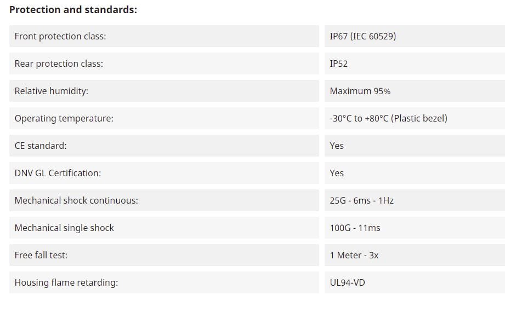Click the Protection and standards heading

(x=73, y=10)
